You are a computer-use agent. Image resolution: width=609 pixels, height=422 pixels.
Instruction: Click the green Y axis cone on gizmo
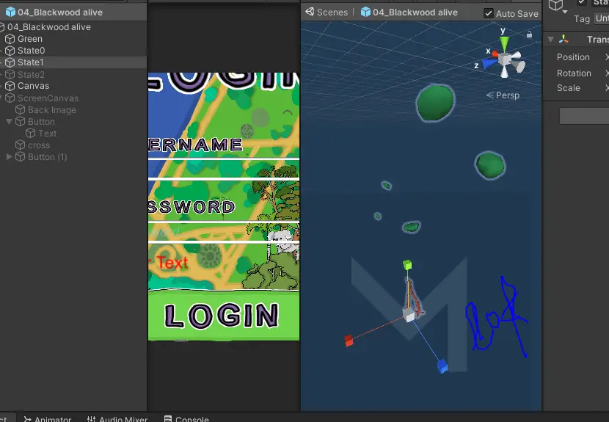pos(503,40)
